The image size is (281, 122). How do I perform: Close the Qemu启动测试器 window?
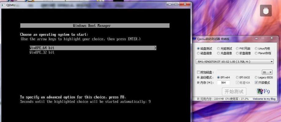272,38
